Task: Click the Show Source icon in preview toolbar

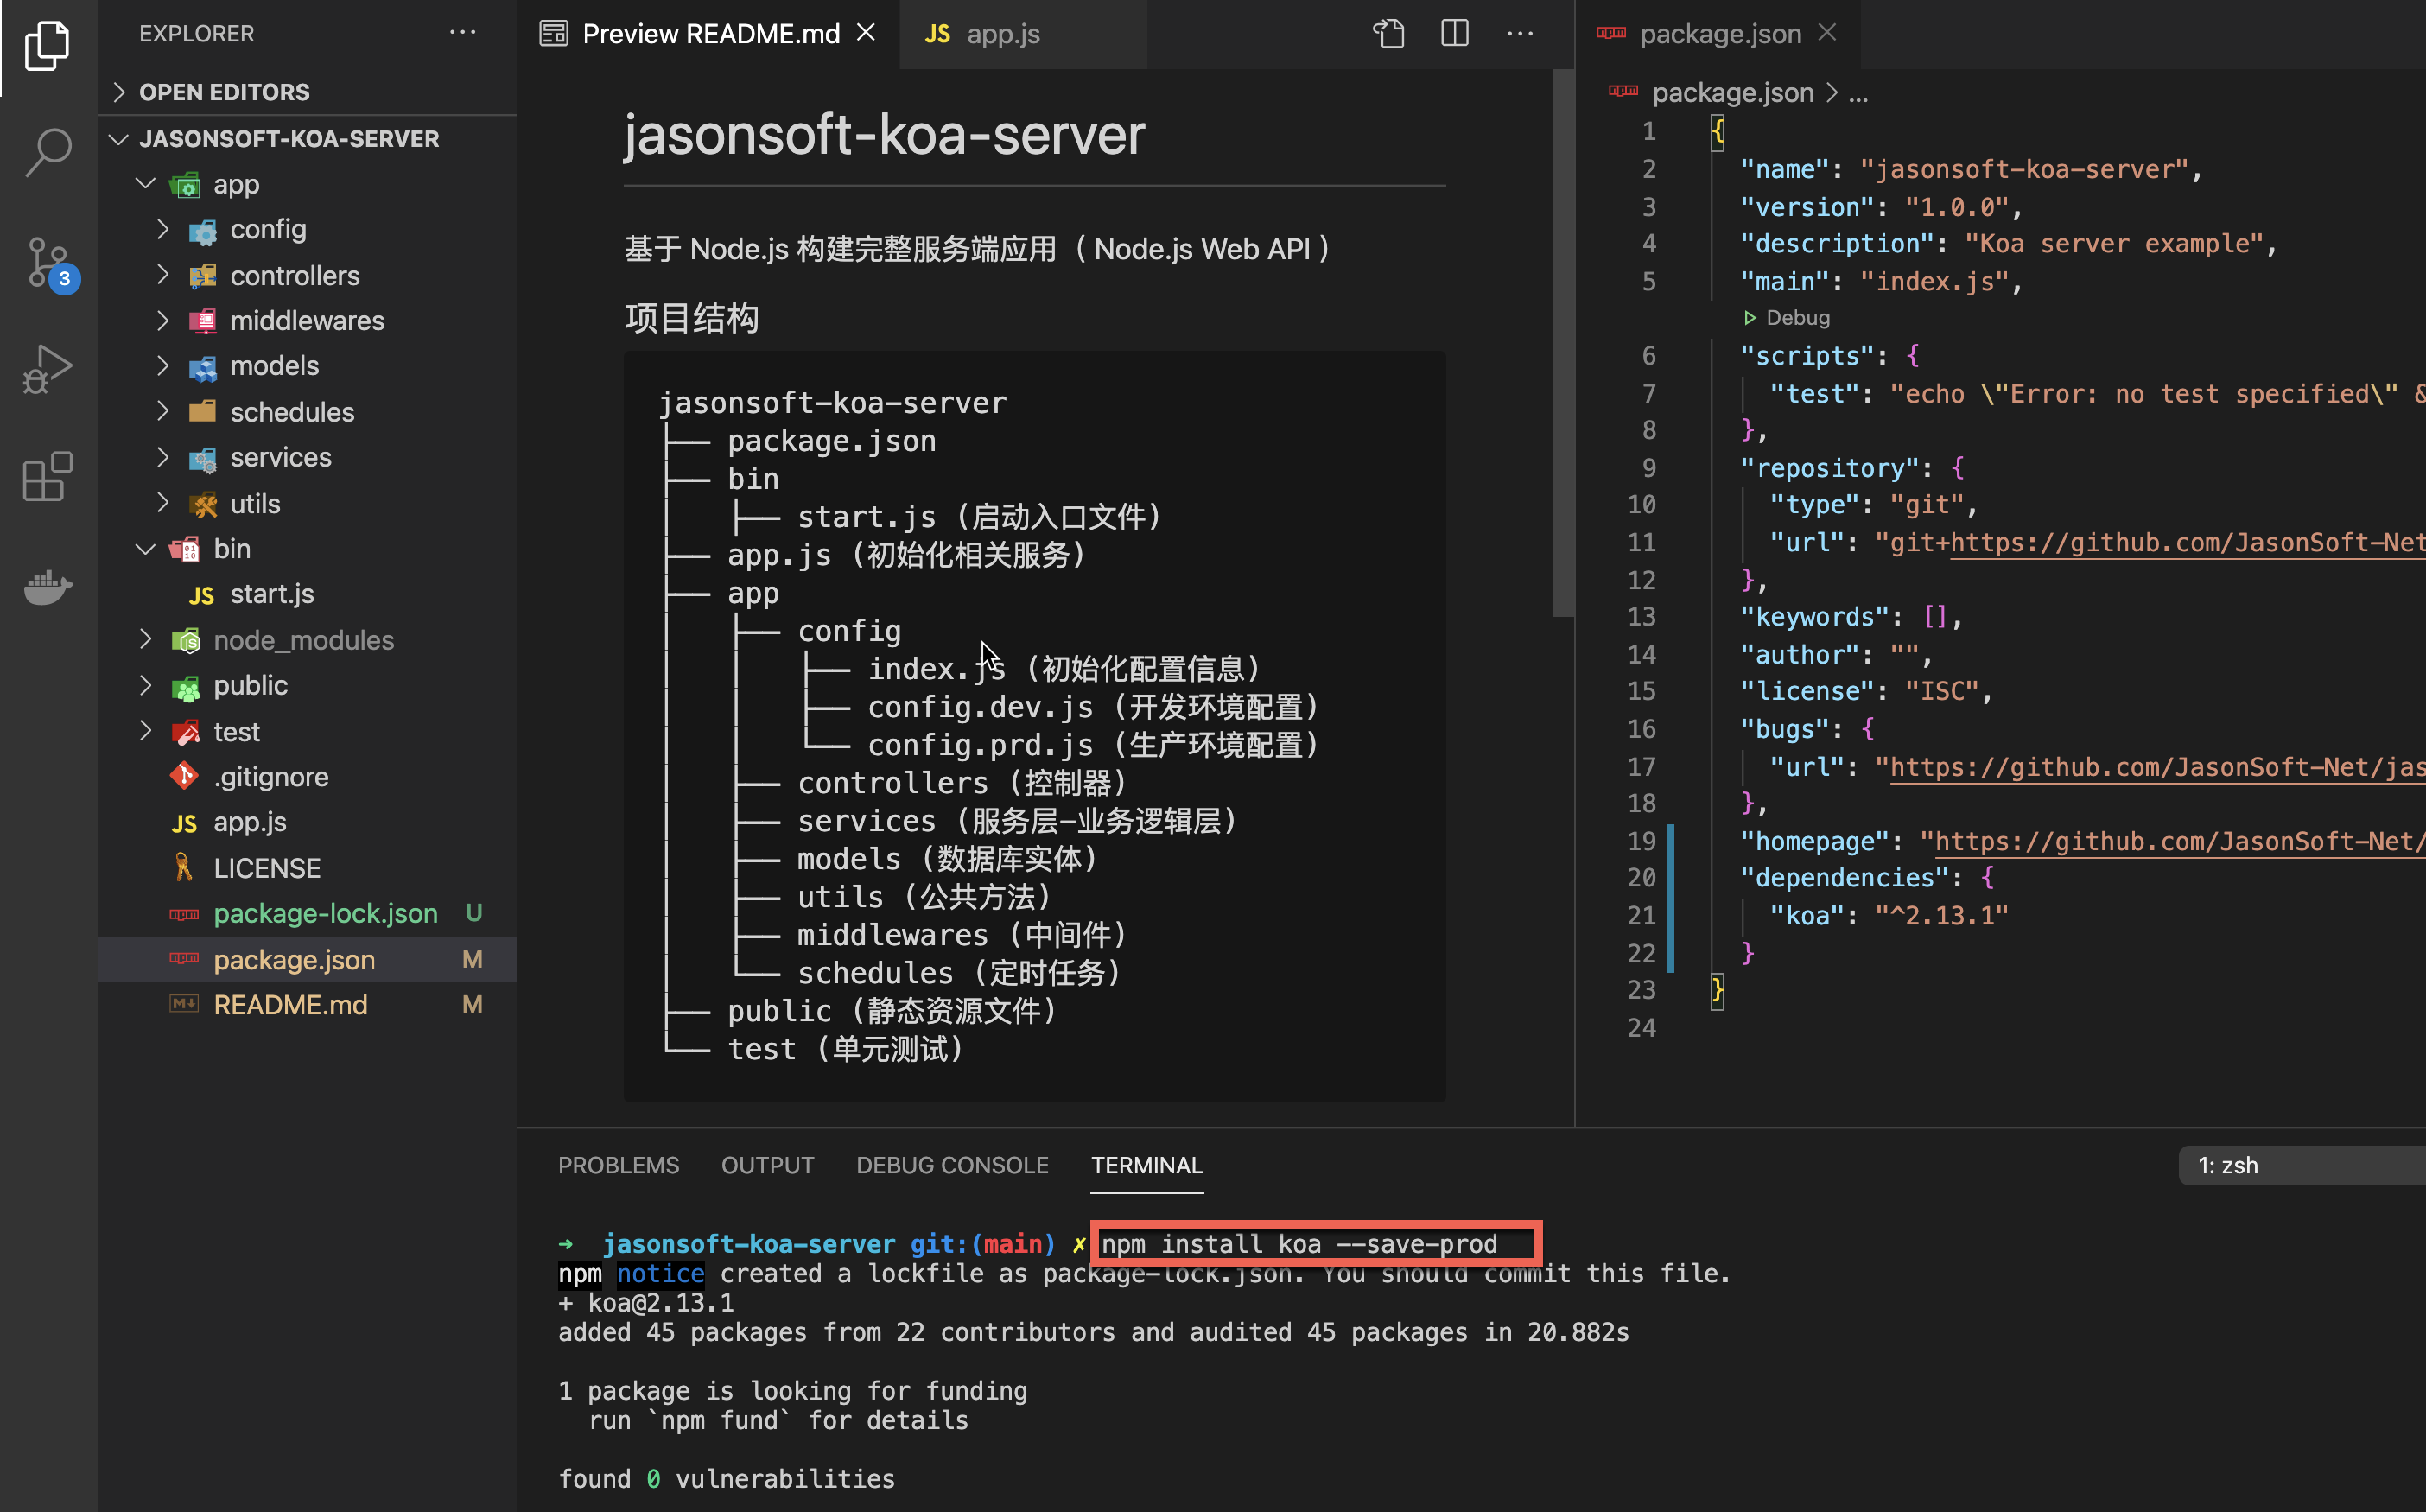Action: (1388, 34)
